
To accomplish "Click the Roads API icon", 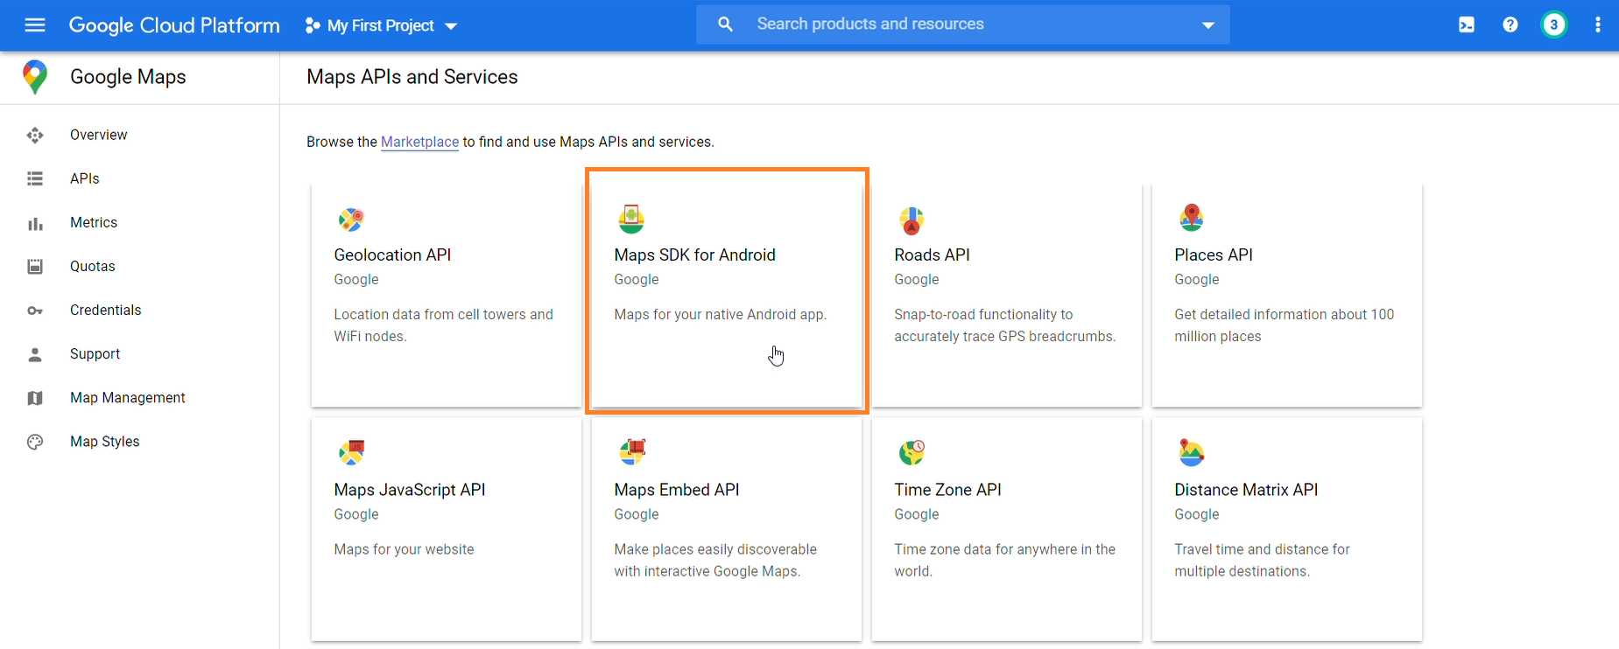I will pyautogui.click(x=912, y=220).
